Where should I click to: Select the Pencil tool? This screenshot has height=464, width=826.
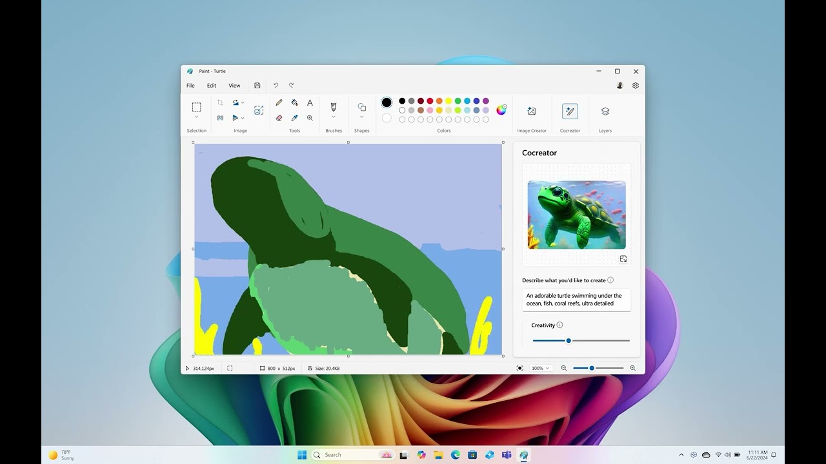click(279, 102)
